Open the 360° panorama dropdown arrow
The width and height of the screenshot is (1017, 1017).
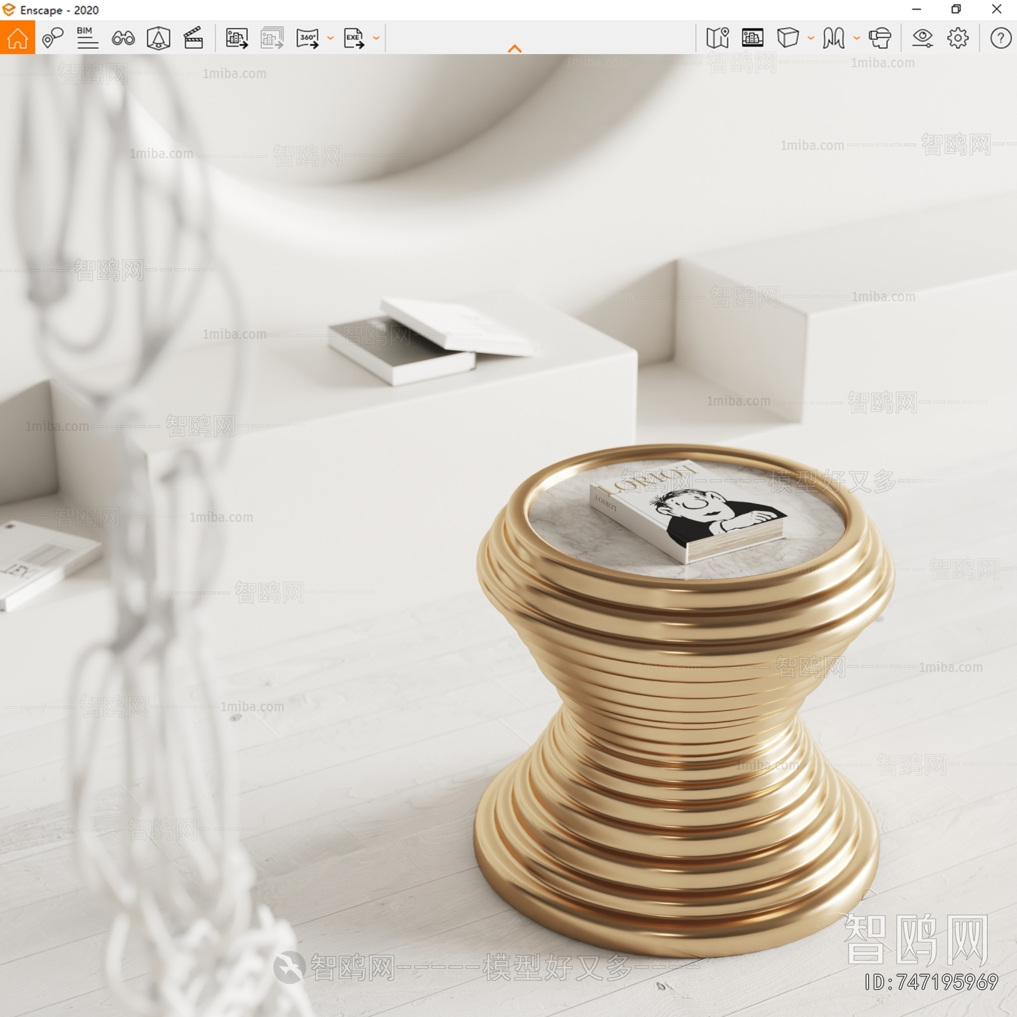(x=330, y=38)
